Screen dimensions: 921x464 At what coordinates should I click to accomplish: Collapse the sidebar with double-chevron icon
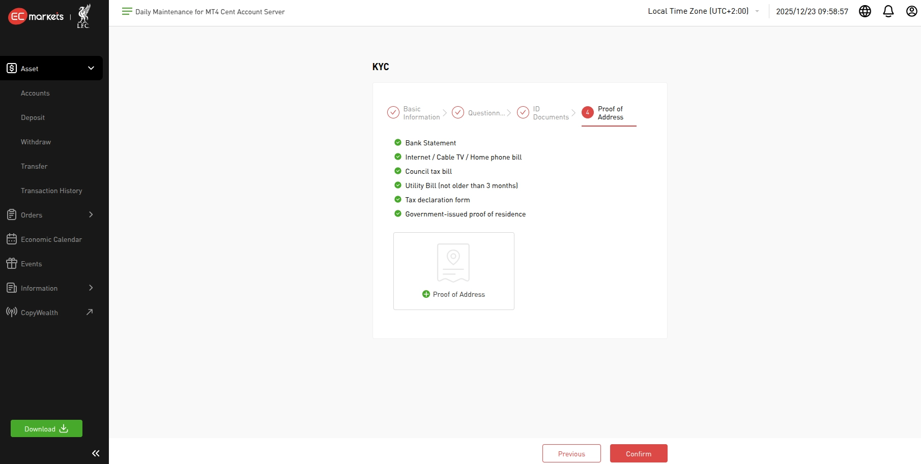pos(95,453)
